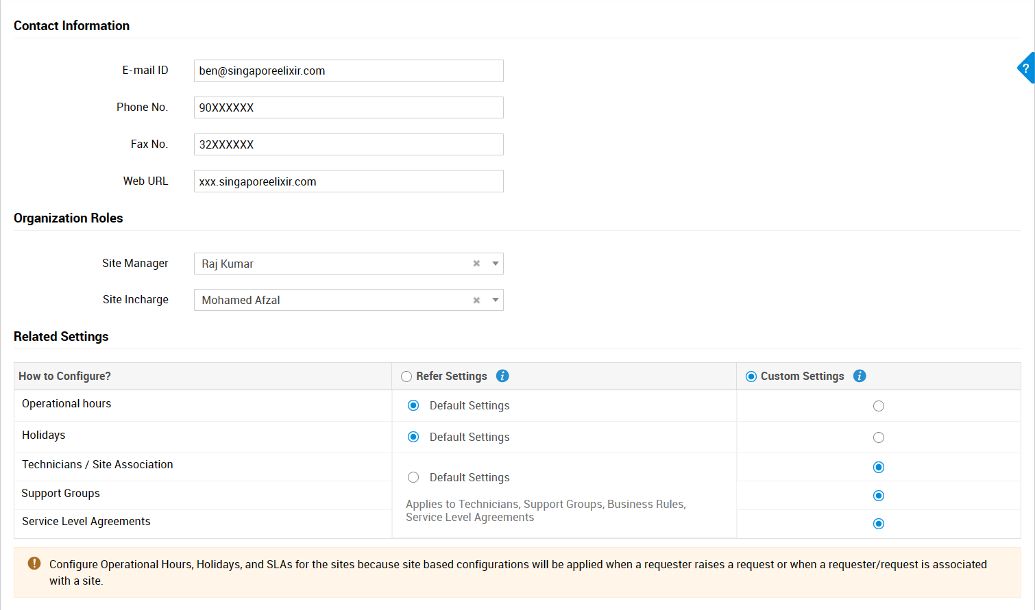The width and height of the screenshot is (1035, 610).
Task: Clear the Mohamed Afzal Site Incharge selection
Action: (x=476, y=300)
